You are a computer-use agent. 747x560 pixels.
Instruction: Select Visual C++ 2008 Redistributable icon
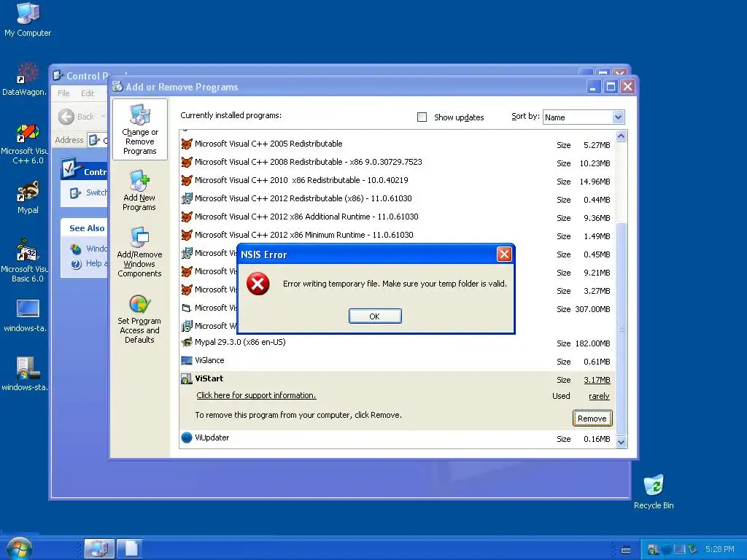pyautogui.click(x=187, y=162)
